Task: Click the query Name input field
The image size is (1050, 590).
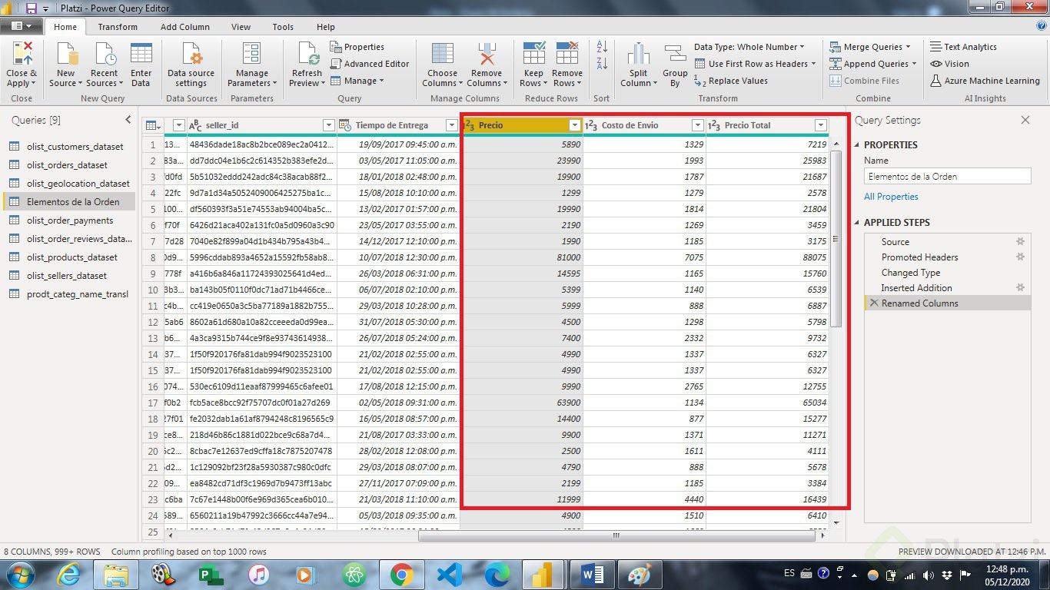Action: (947, 176)
